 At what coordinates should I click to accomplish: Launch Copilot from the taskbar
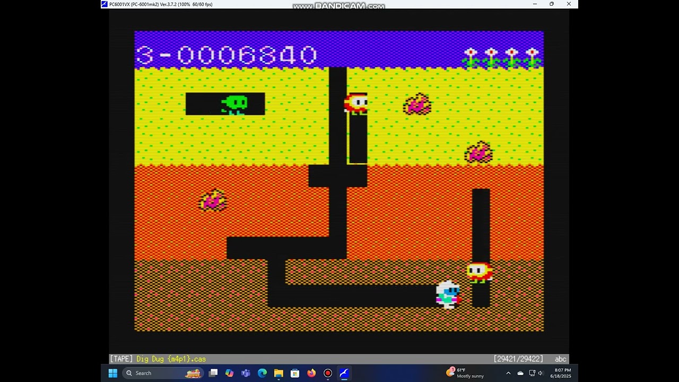tap(229, 373)
